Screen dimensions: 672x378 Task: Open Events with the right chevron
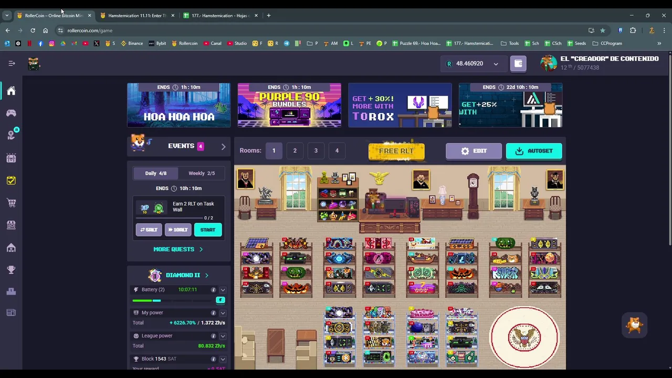(x=223, y=146)
